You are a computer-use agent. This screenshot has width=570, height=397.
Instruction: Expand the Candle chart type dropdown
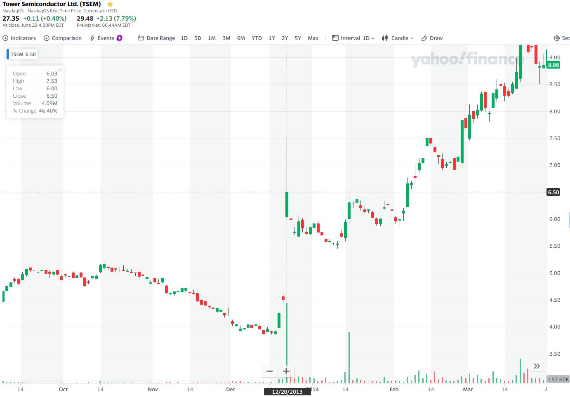tap(398, 38)
